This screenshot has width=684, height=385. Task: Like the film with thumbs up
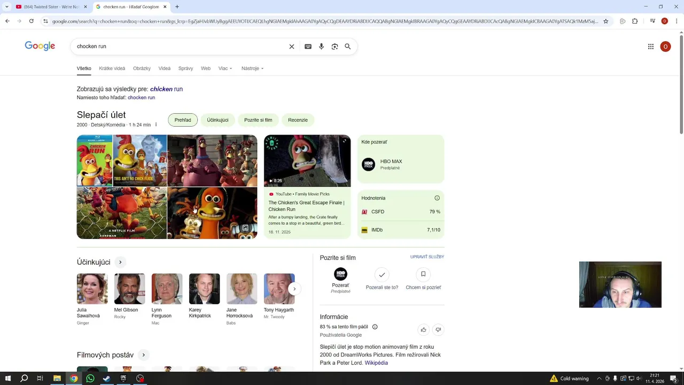tap(423, 330)
